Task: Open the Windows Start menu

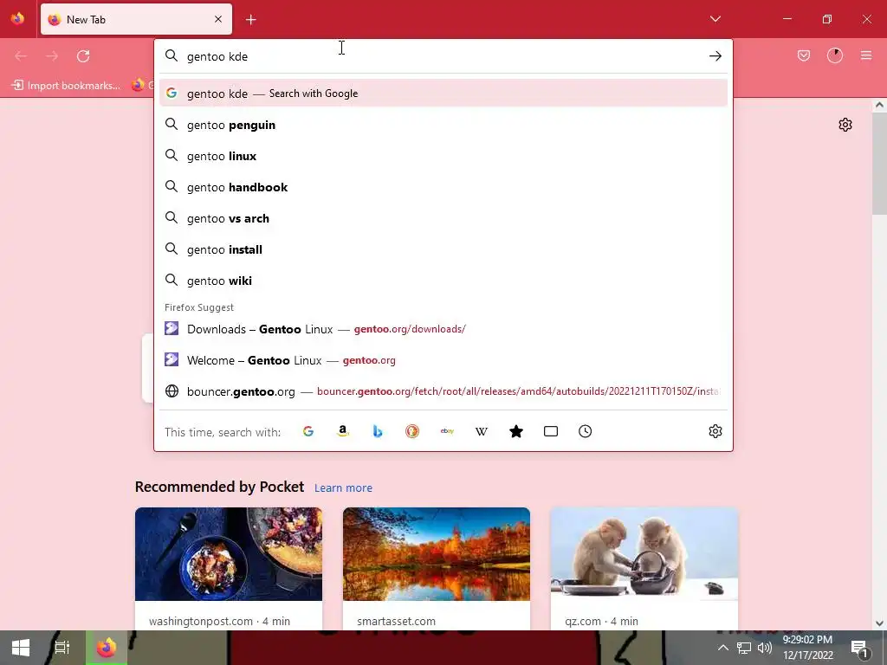Action: (21, 648)
